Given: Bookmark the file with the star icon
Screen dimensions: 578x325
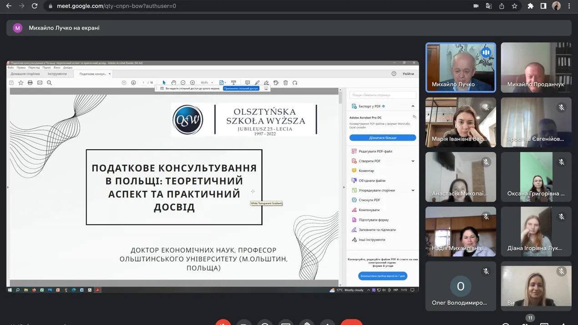Looking at the screenshot, I should [x=20, y=83].
